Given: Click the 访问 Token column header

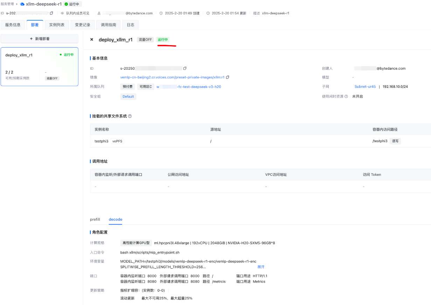Looking at the screenshot, I should pos(372,174).
